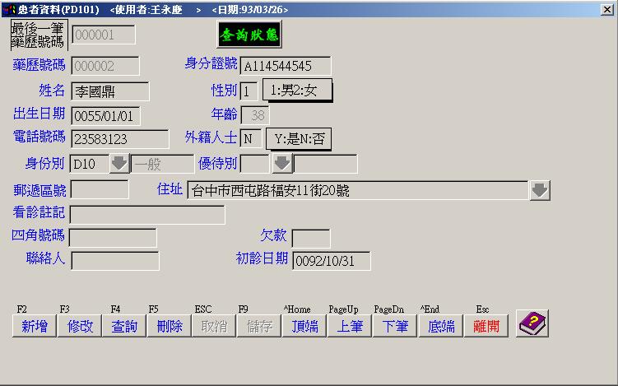618x386 pixels.
Task: Open the 優待別 dropdown arrow
Action: (x=282, y=164)
